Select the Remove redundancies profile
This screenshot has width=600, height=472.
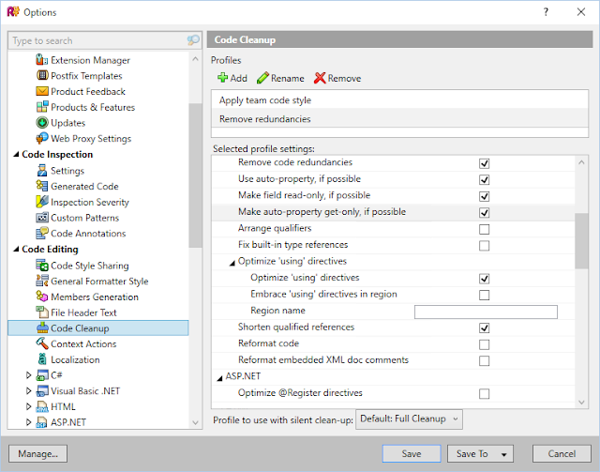pos(399,119)
